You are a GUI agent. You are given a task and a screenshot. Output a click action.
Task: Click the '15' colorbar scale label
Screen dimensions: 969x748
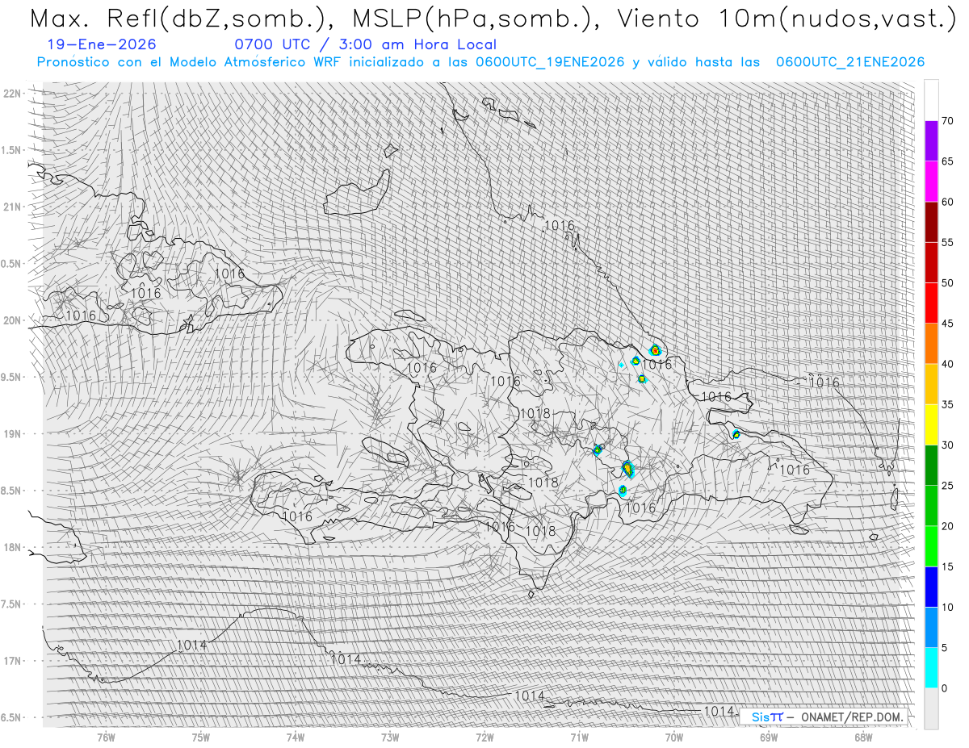[948, 566]
